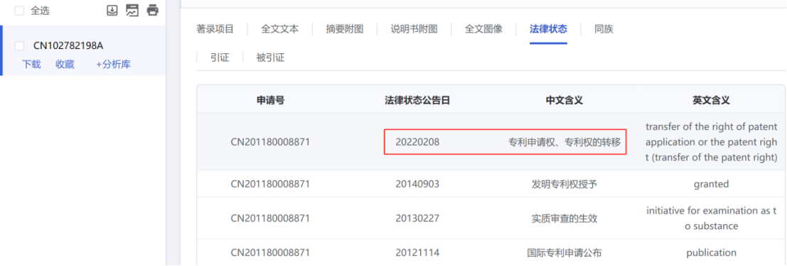Switch to the 引证 tab
Image resolution: width=787 pixels, height=266 pixels.
[x=220, y=57]
